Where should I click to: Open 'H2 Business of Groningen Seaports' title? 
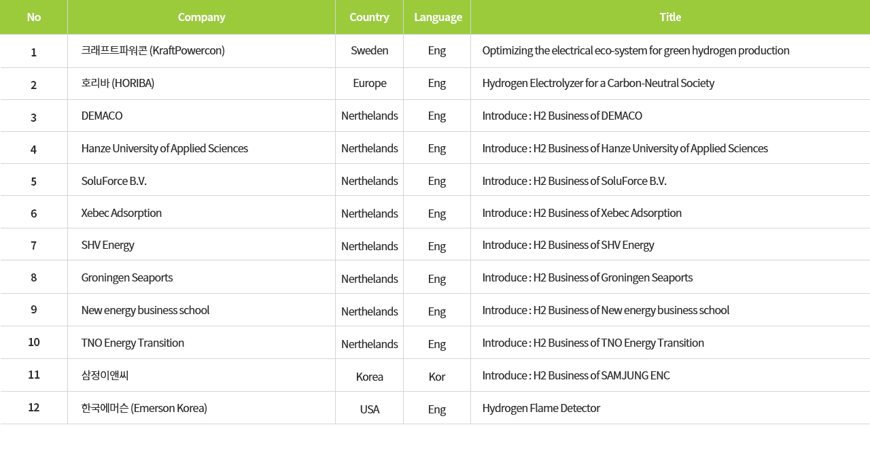[587, 277]
